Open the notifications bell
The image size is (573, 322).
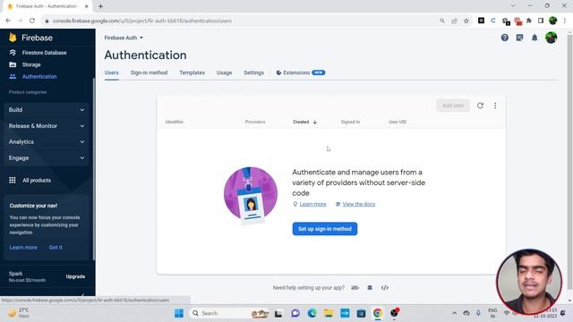click(535, 38)
